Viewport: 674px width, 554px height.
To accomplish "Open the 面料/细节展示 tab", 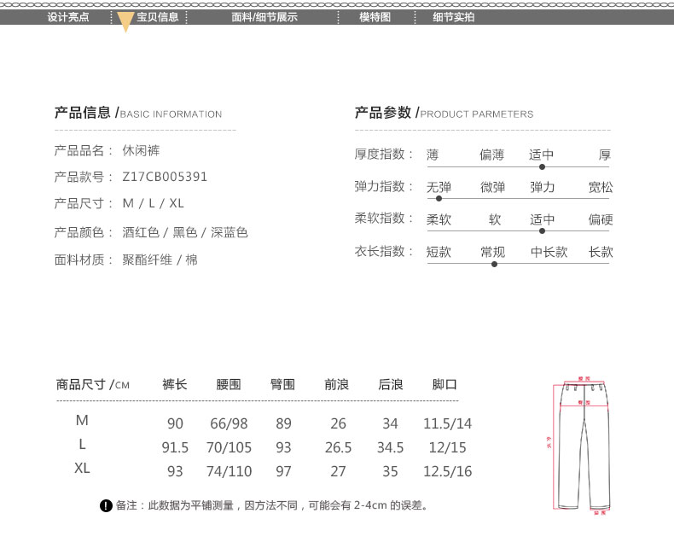I will (x=264, y=17).
